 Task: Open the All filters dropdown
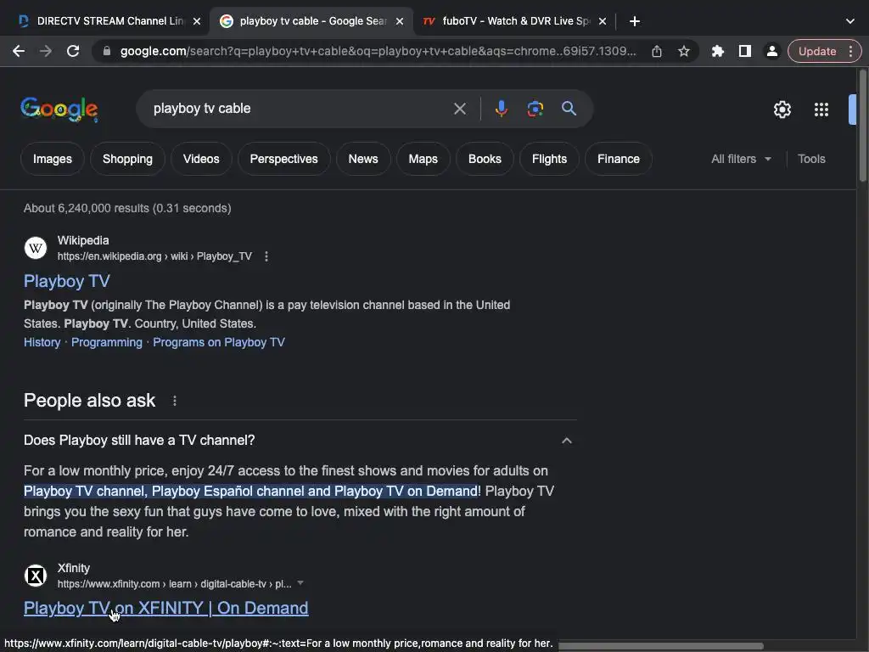tap(741, 159)
